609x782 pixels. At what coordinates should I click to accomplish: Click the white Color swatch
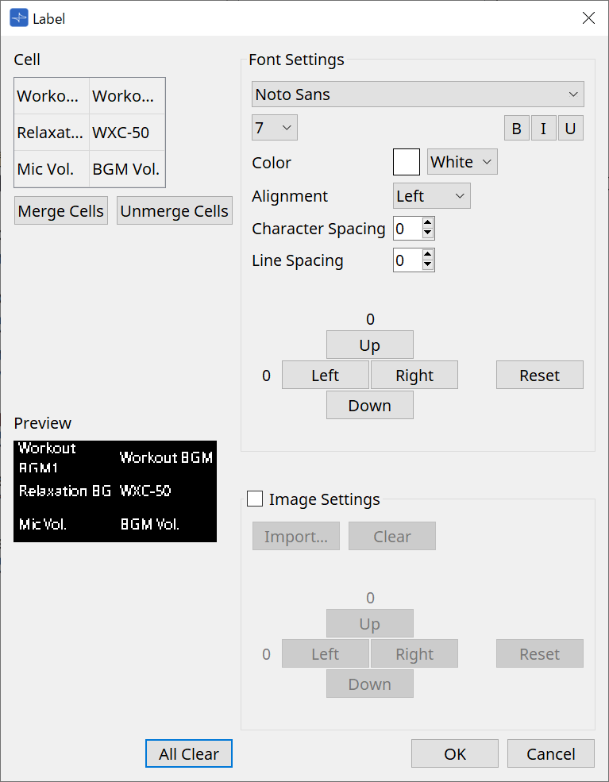coord(406,161)
